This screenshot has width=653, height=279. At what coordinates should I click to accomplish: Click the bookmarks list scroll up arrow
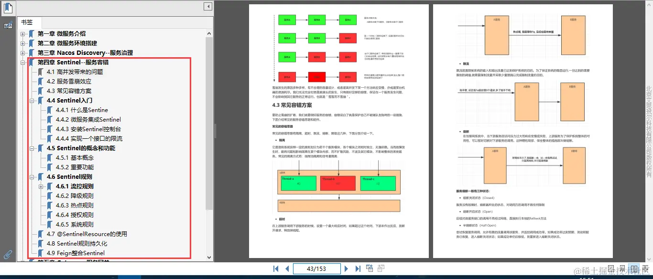(x=209, y=33)
